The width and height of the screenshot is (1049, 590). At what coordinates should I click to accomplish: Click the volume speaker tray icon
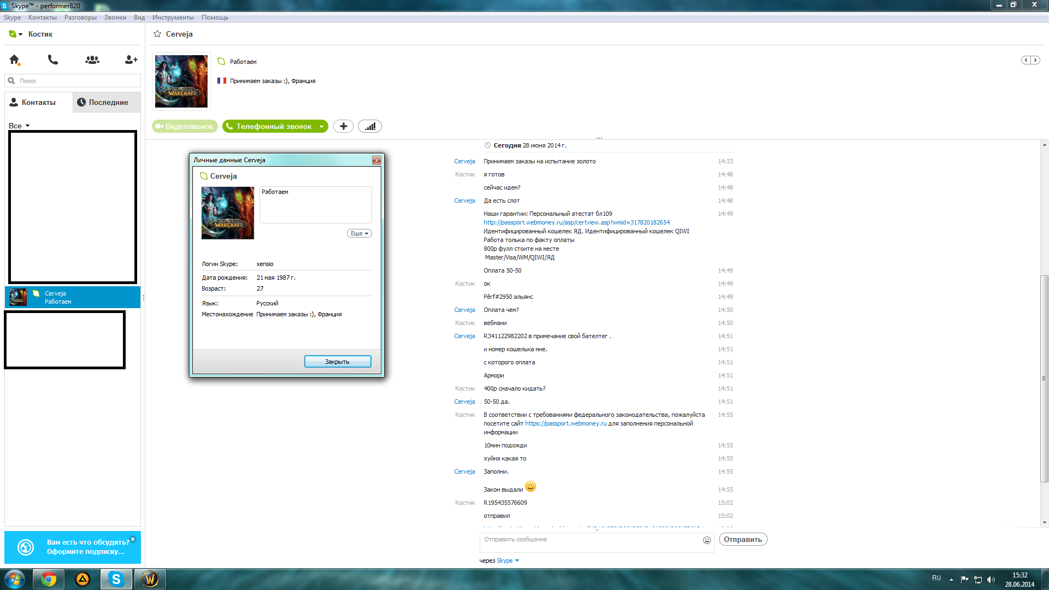[991, 580]
